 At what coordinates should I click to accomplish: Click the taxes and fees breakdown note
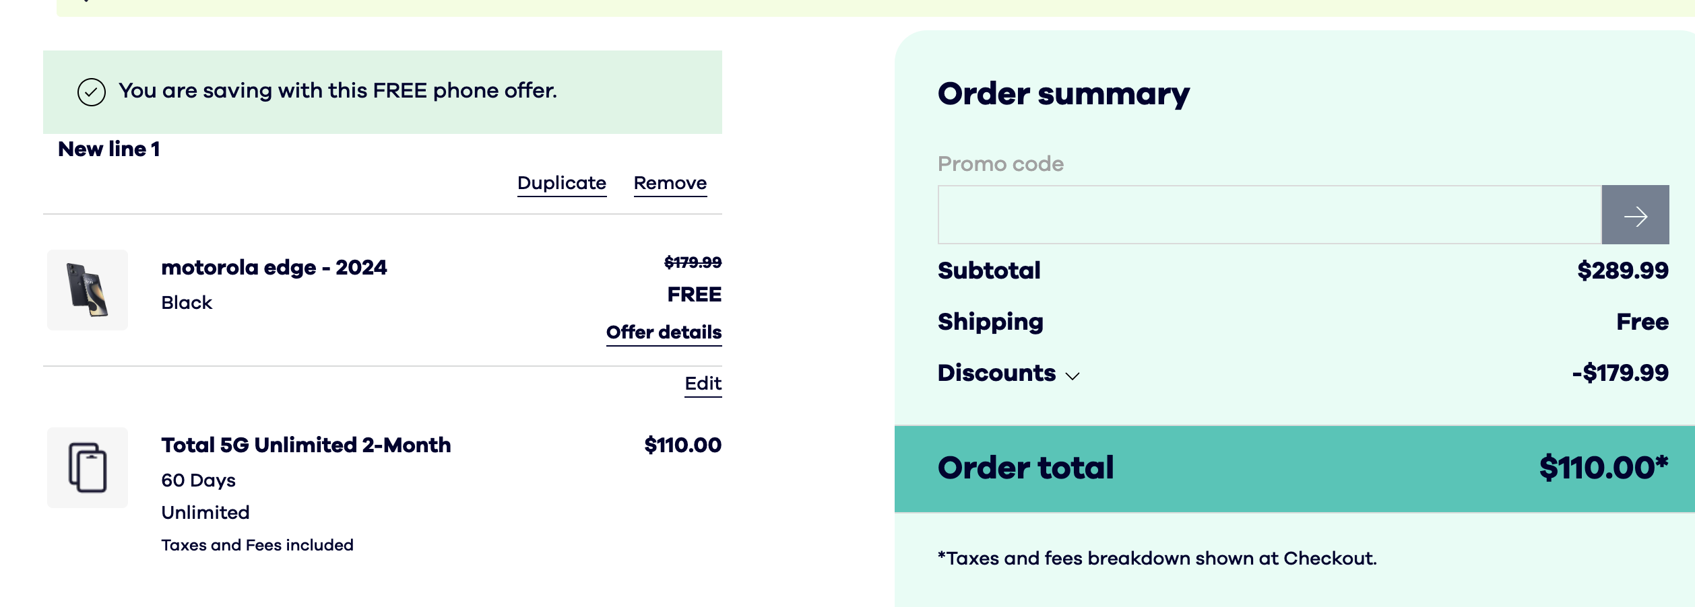point(1157,559)
